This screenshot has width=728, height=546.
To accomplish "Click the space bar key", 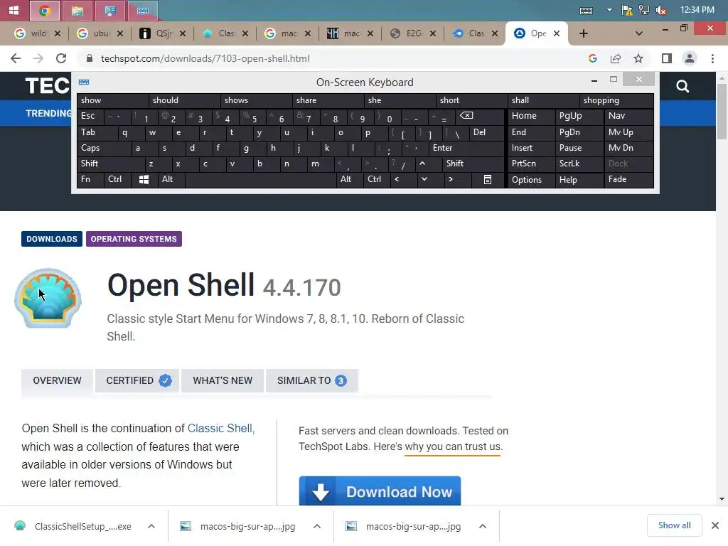I will click(x=260, y=180).
